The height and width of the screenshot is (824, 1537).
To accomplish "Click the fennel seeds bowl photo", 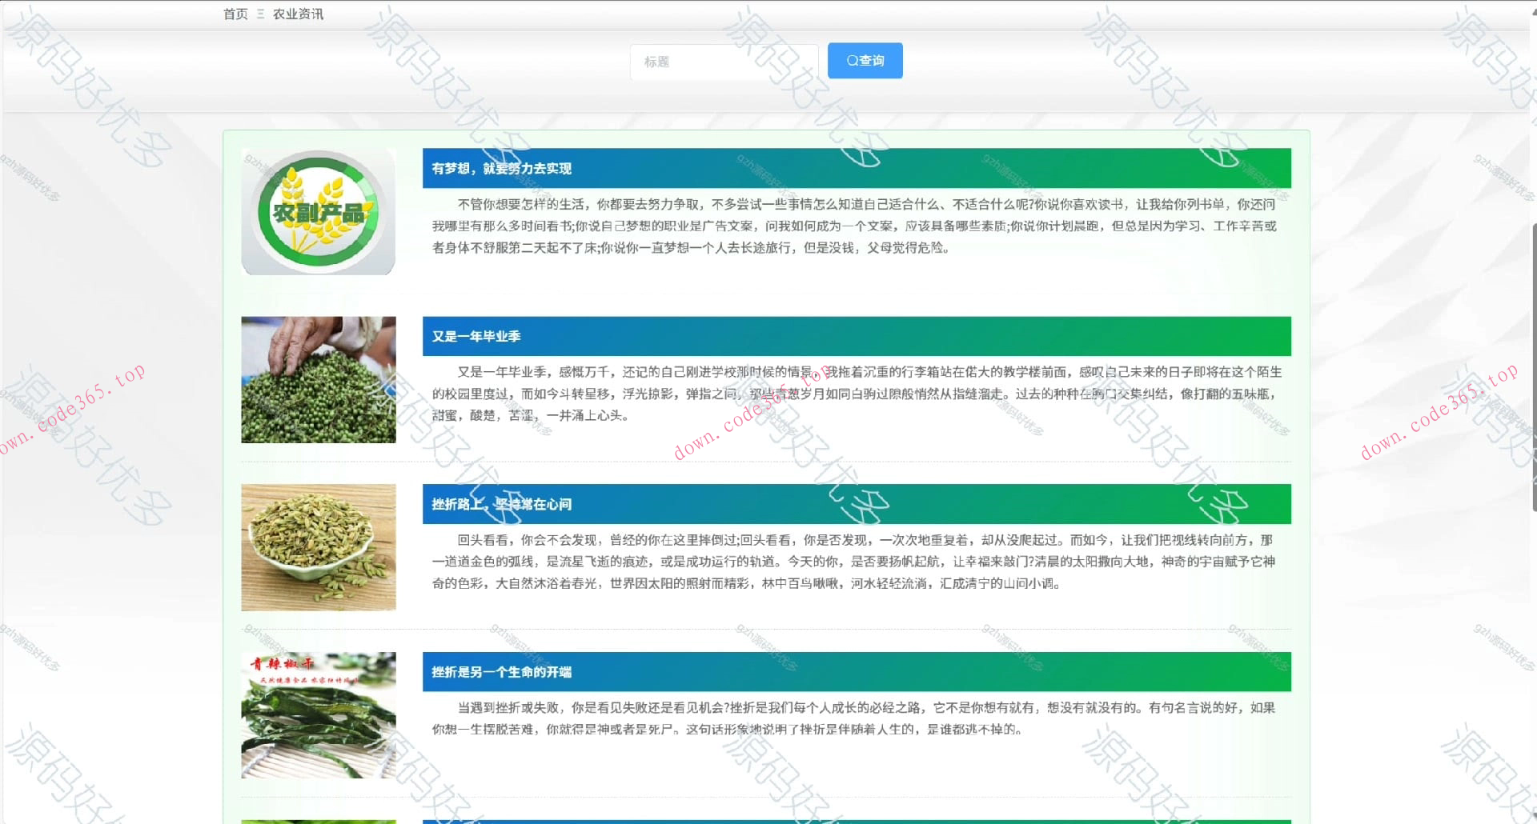I will point(317,547).
